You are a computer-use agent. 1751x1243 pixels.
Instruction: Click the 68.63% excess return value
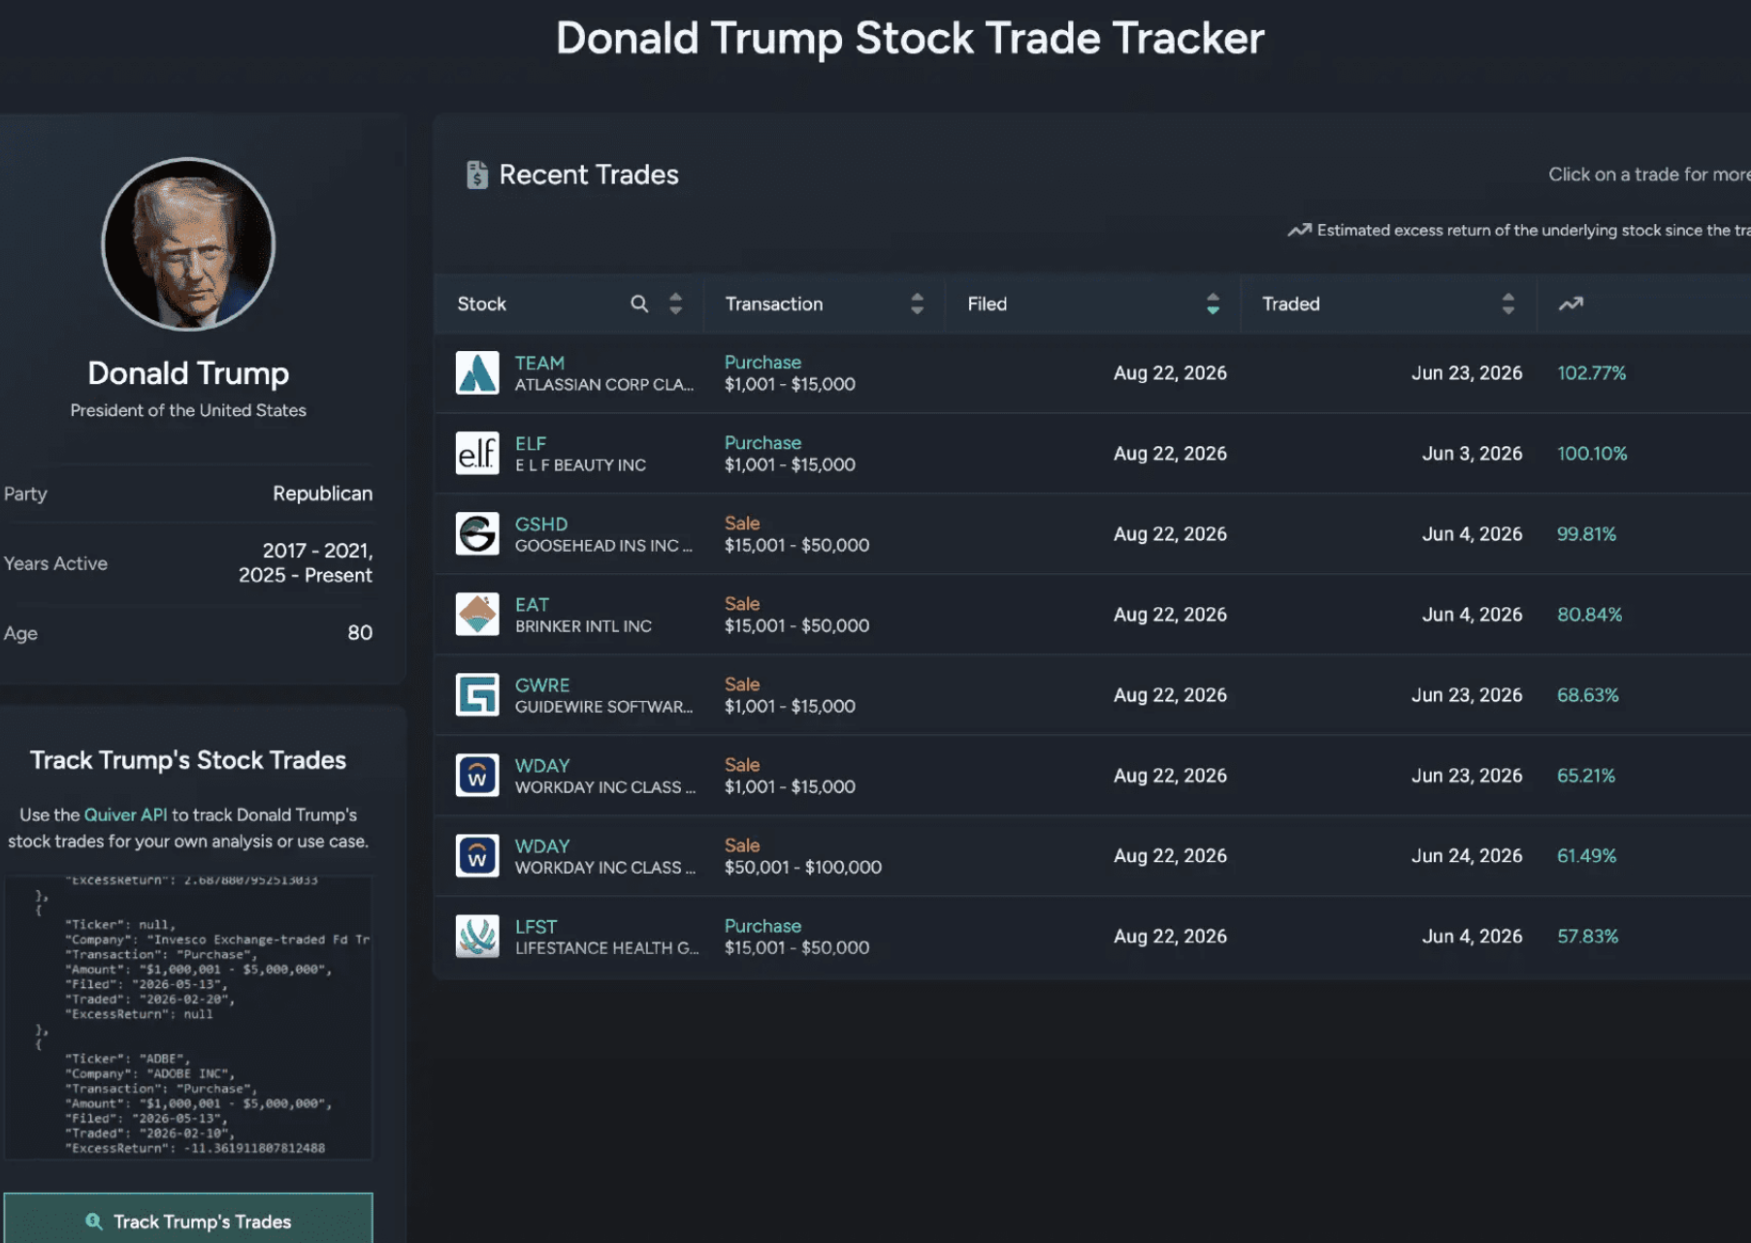coord(1587,695)
